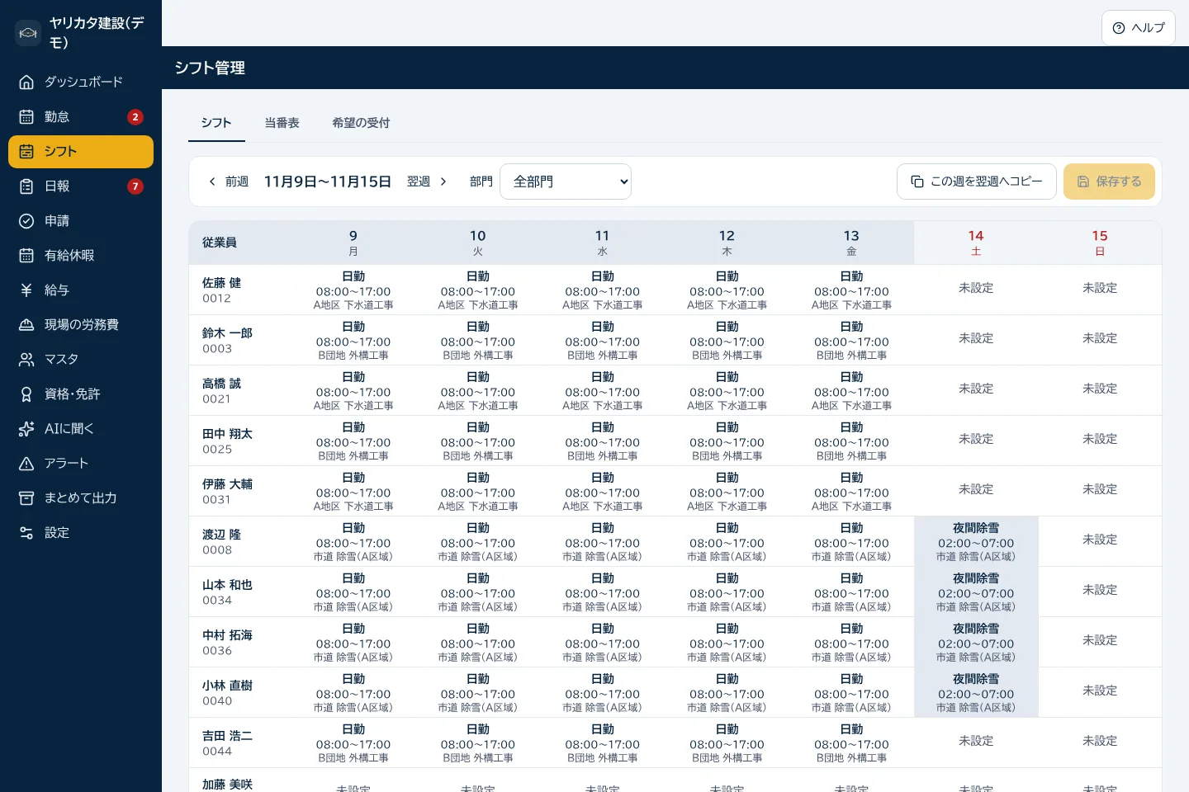Click the 資格・免許 badge icon
The height and width of the screenshot is (792, 1189).
pyautogui.click(x=26, y=394)
